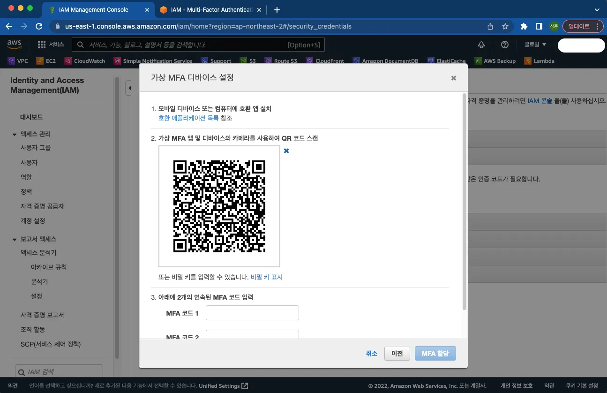Open Unified Settings in the footer
The width and height of the screenshot is (607, 393).
tap(224, 386)
